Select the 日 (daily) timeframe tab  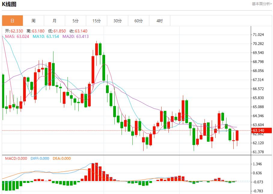tap(12, 20)
